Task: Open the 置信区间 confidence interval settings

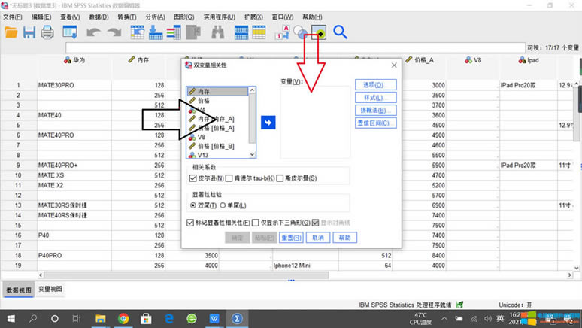Action: (374, 123)
